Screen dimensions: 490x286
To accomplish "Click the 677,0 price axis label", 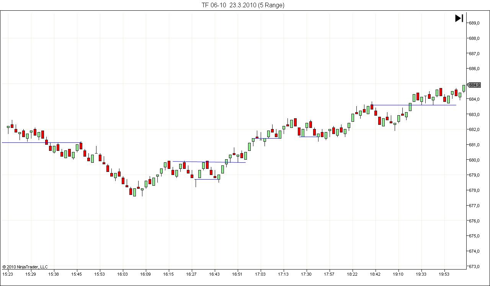I will click(x=474, y=206).
